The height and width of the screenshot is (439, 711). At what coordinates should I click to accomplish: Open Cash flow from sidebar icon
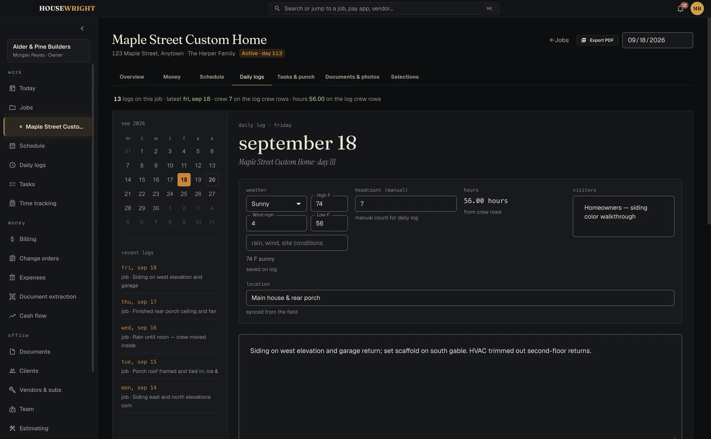pyautogui.click(x=12, y=316)
